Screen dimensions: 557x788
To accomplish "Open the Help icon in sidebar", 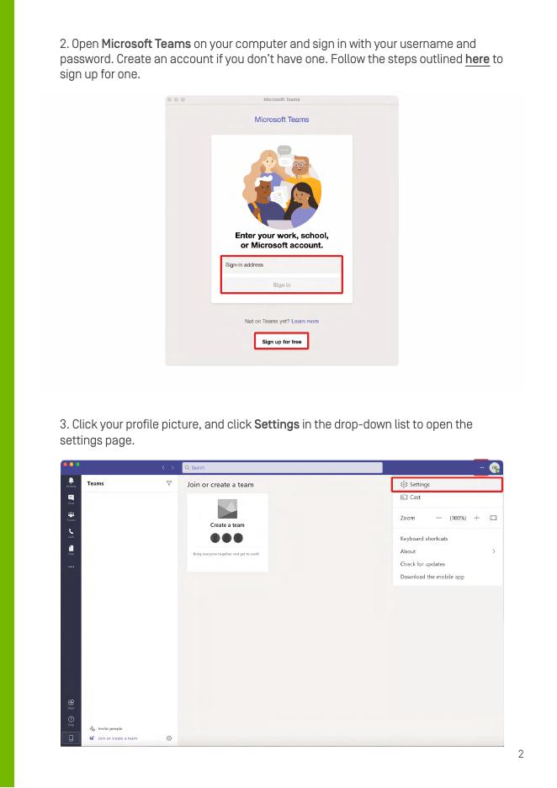I will 71,720.
